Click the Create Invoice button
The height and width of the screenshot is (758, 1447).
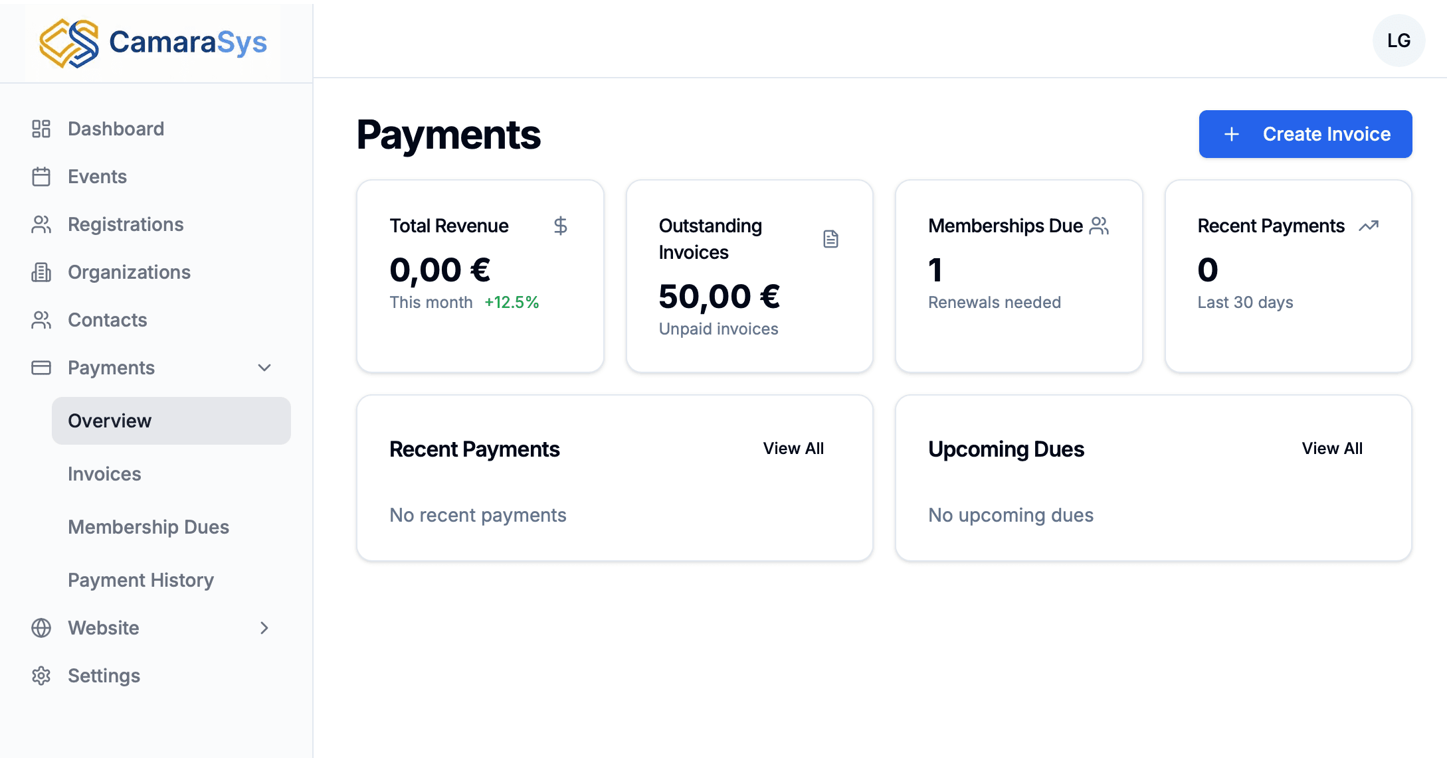(1305, 134)
